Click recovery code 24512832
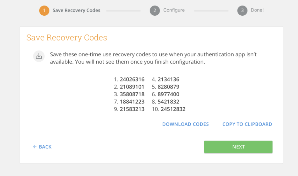The width and height of the screenshot is (298, 176). point(173,109)
